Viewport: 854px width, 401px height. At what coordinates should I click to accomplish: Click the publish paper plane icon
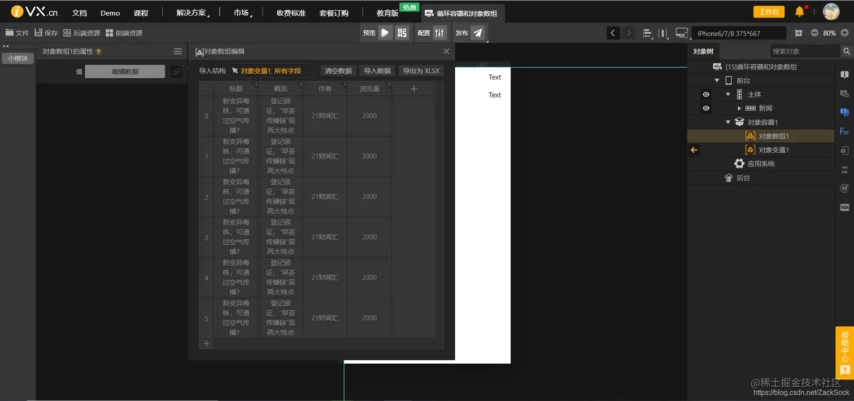tap(478, 33)
